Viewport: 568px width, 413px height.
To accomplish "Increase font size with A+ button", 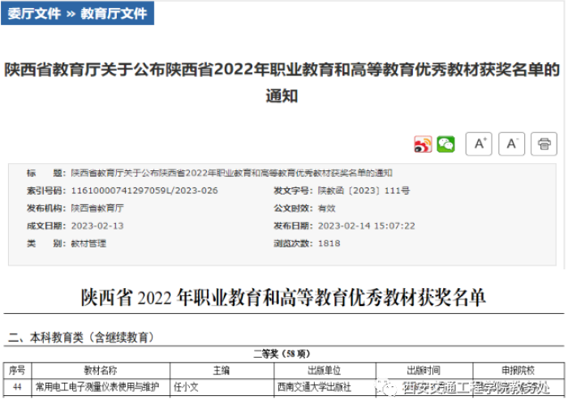I will 479,144.
